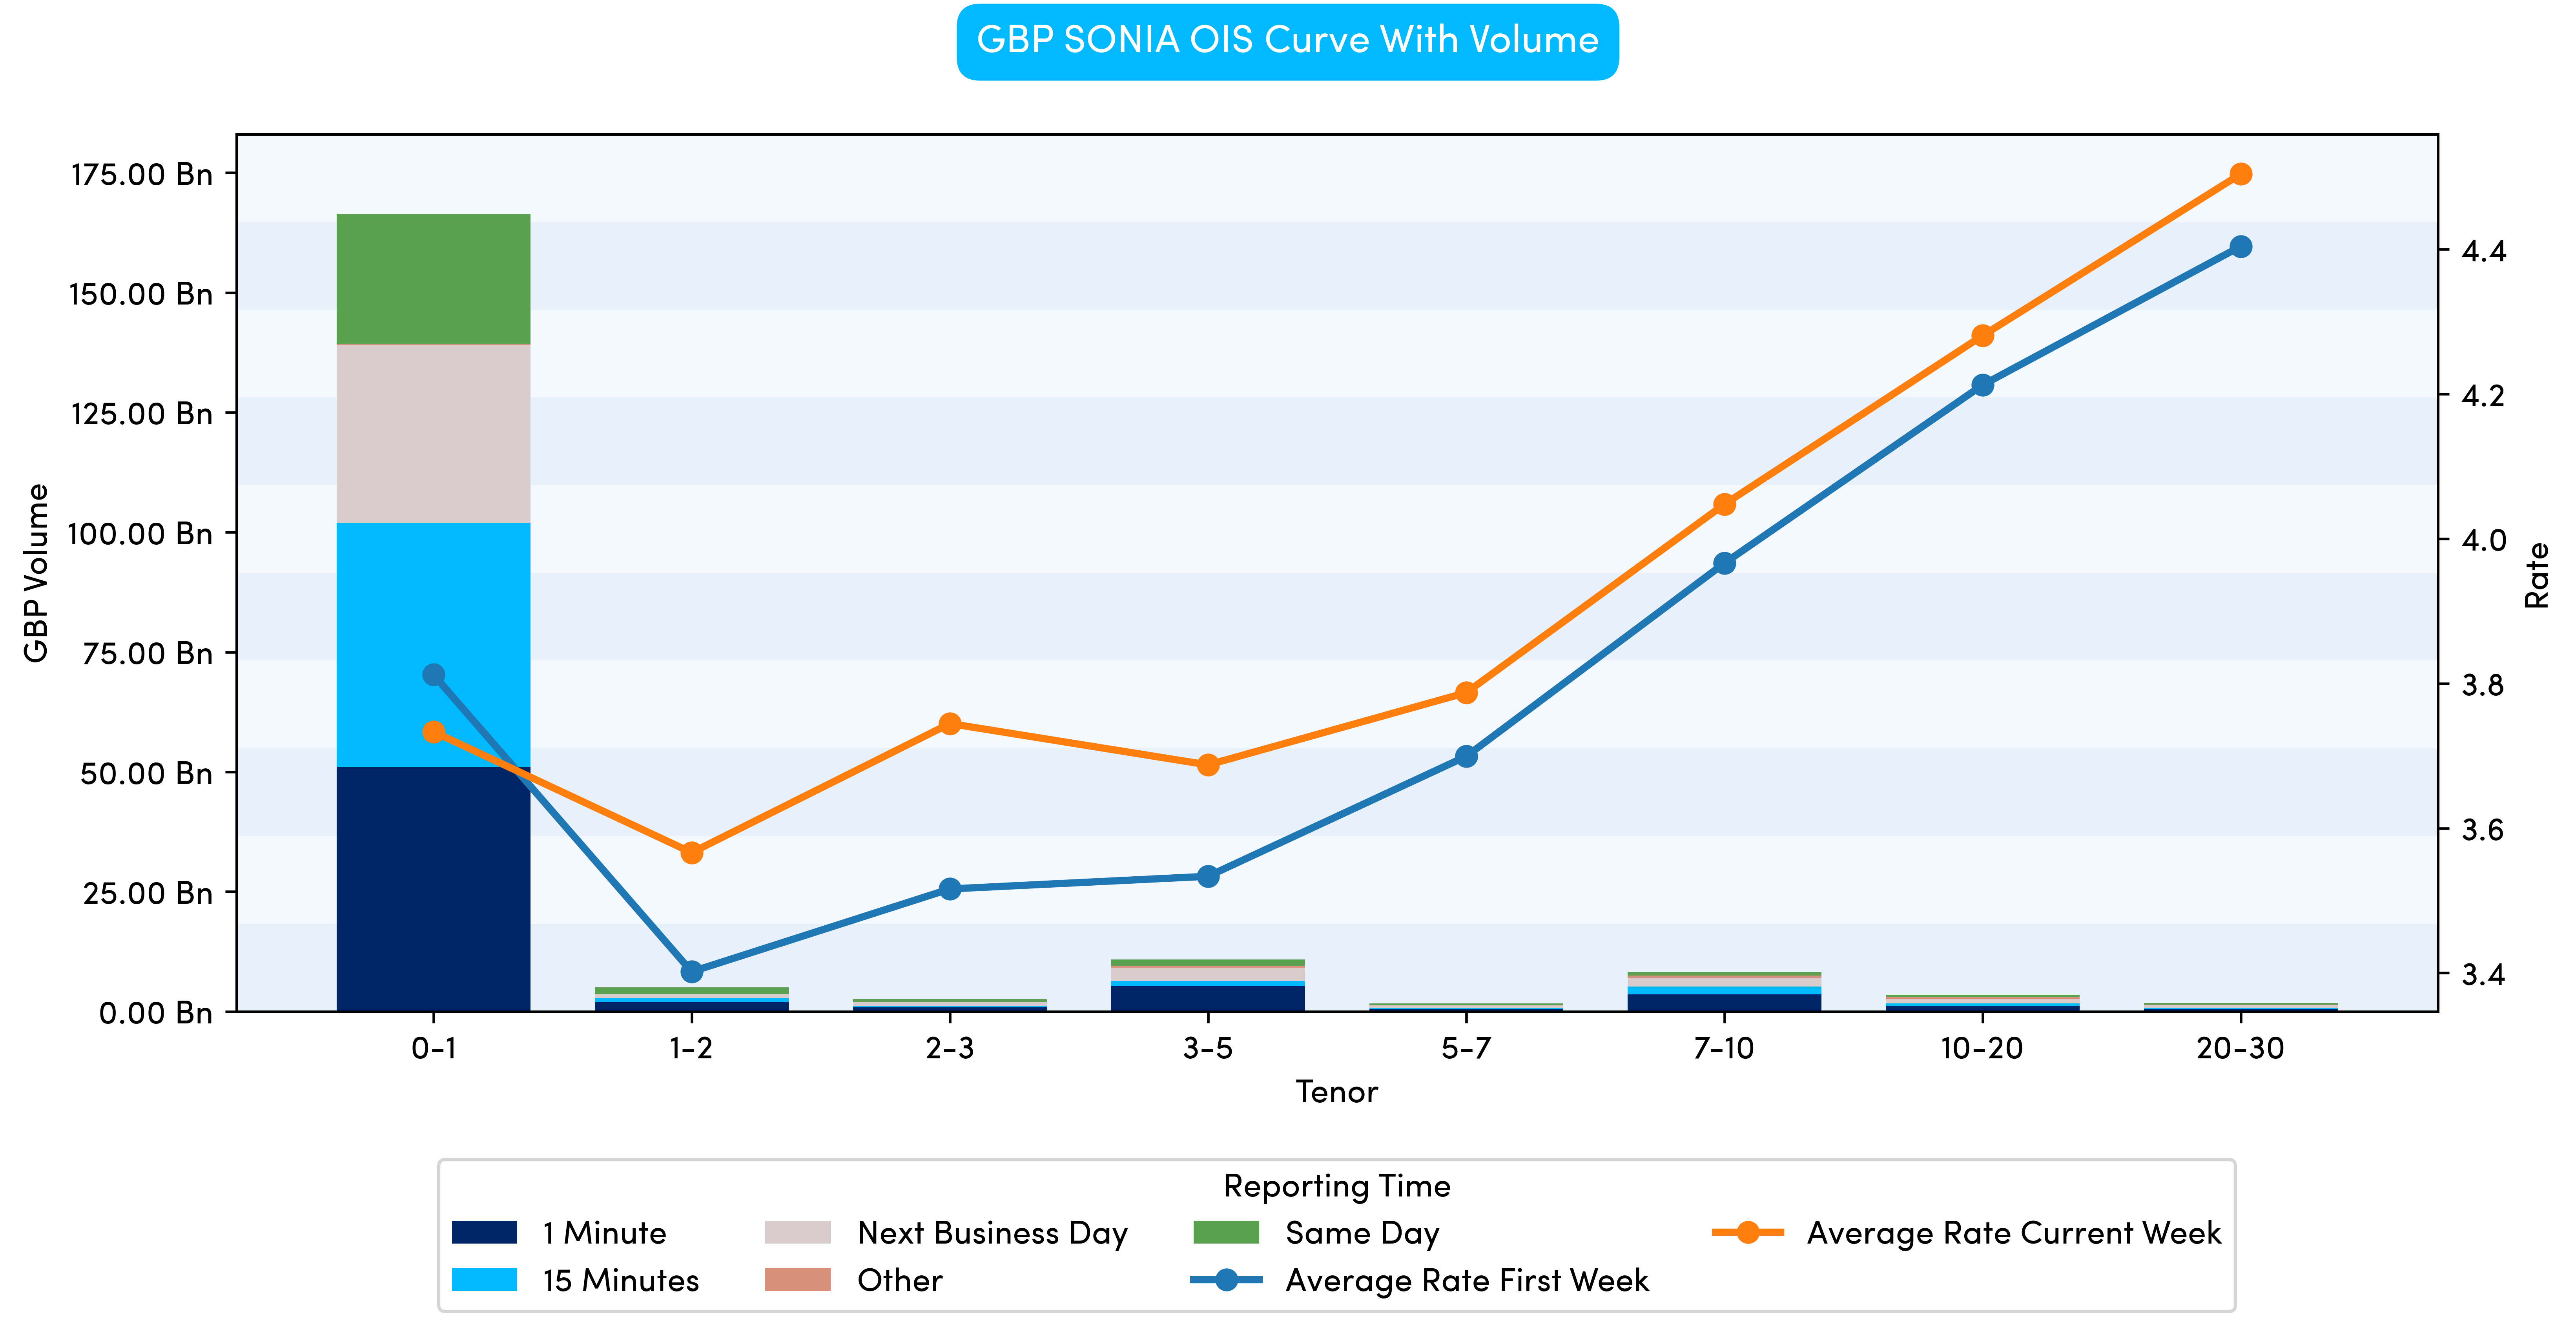
Task: Click orange data point at 2-3 tenor
Action: click(x=950, y=724)
